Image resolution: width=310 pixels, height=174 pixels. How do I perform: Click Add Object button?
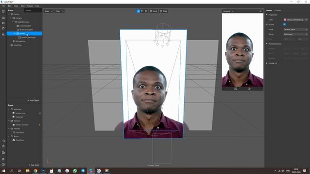click(x=33, y=101)
